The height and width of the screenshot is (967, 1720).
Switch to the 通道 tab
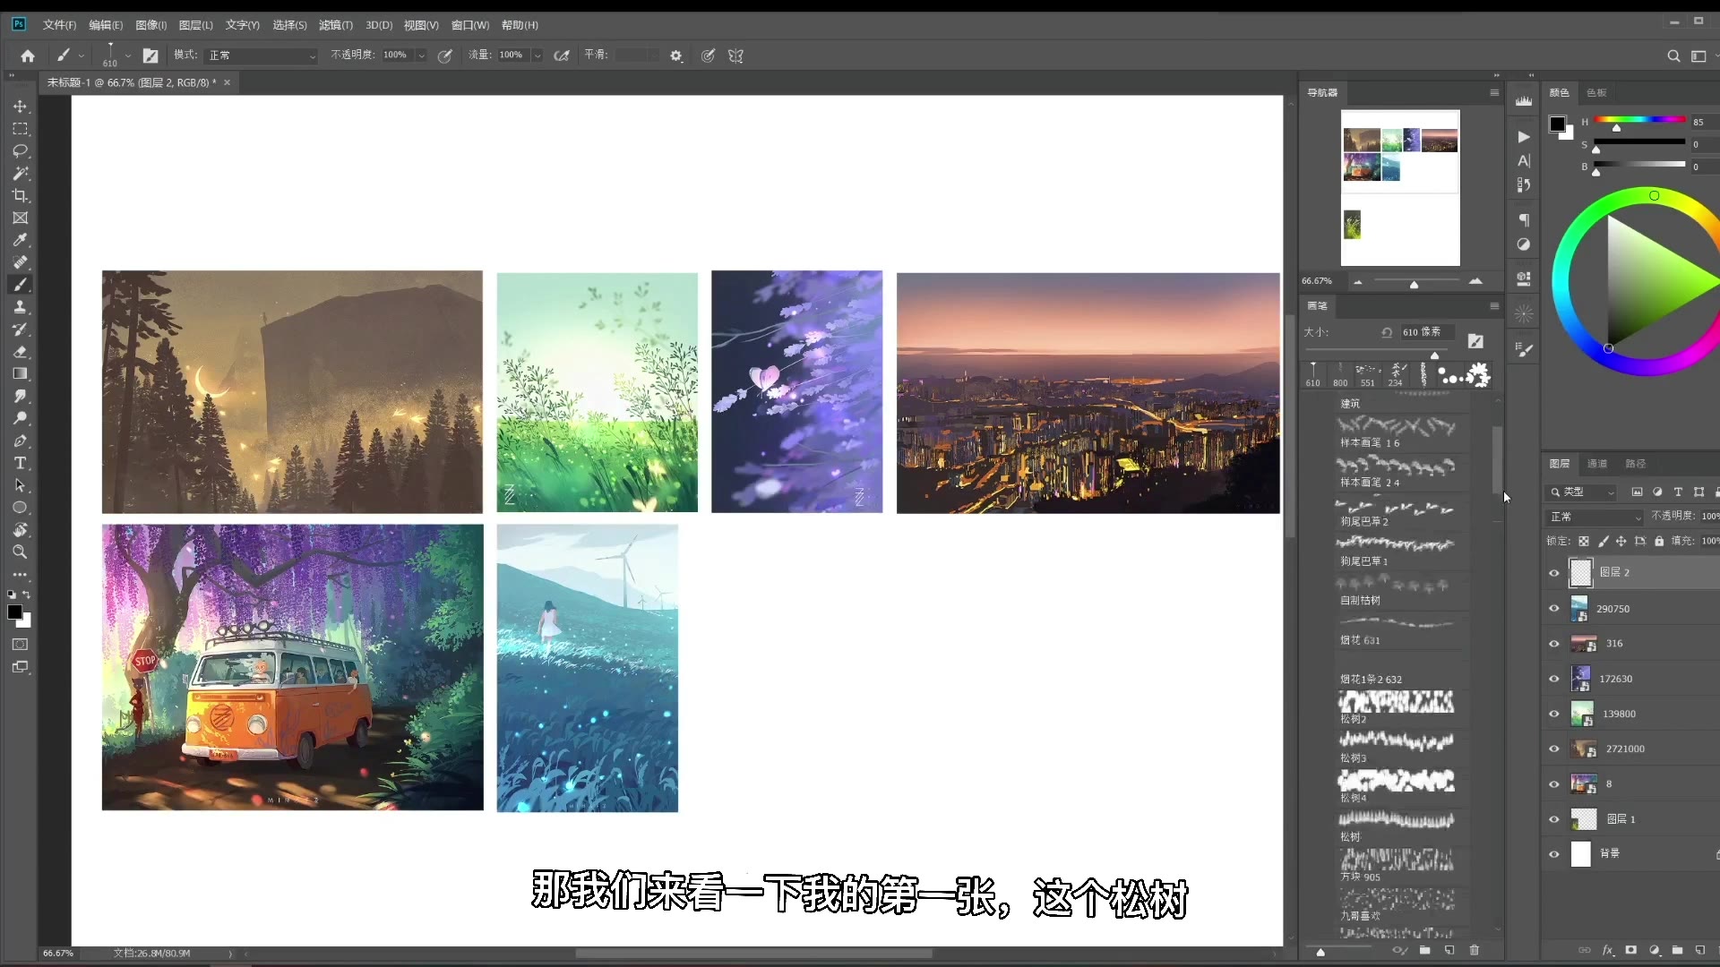(1598, 464)
